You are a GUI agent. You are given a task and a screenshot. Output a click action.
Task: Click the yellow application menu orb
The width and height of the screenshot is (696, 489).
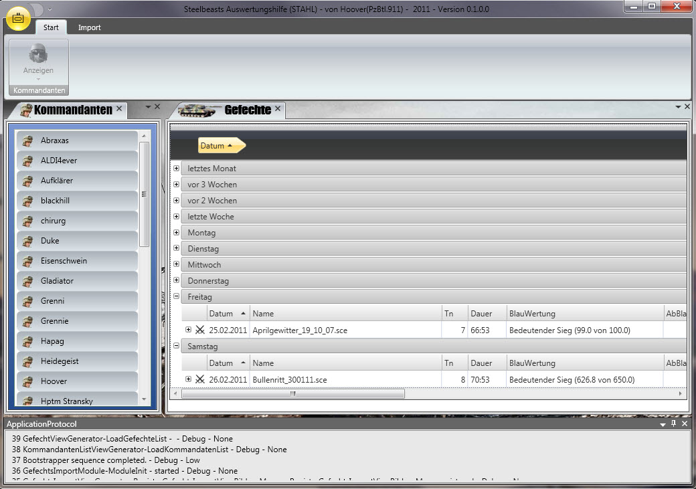[18, 19]
